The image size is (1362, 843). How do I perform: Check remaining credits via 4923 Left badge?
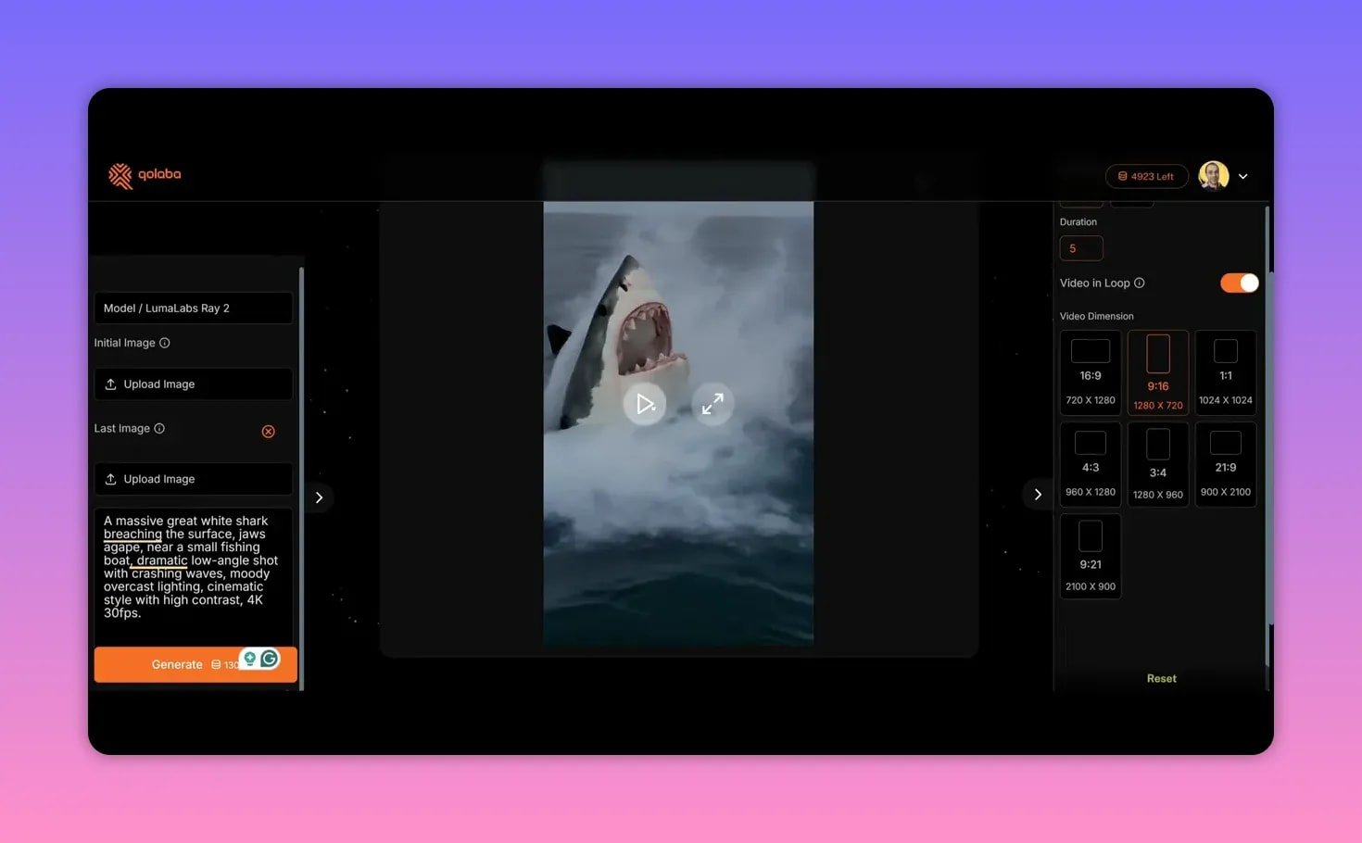(x=1146, y=175)
